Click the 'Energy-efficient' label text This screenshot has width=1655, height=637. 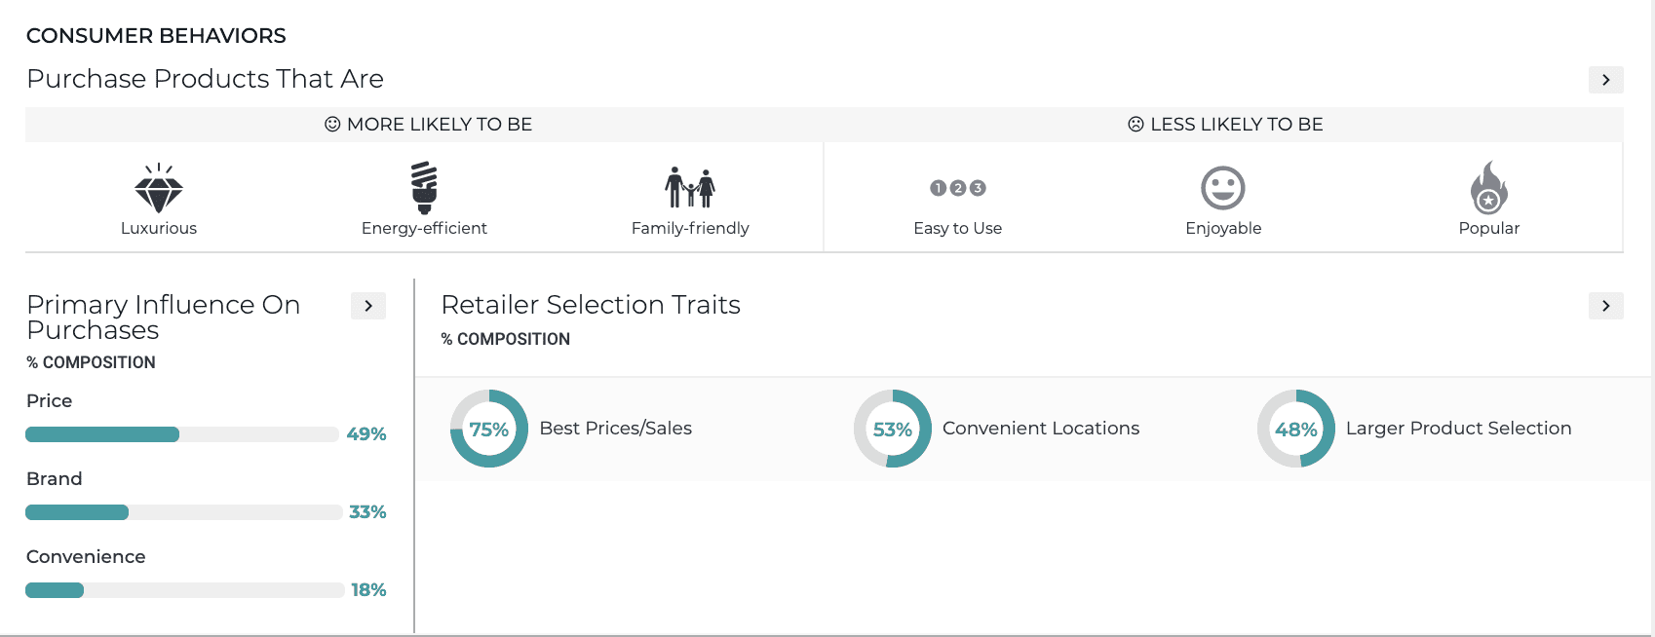point(424,228)
